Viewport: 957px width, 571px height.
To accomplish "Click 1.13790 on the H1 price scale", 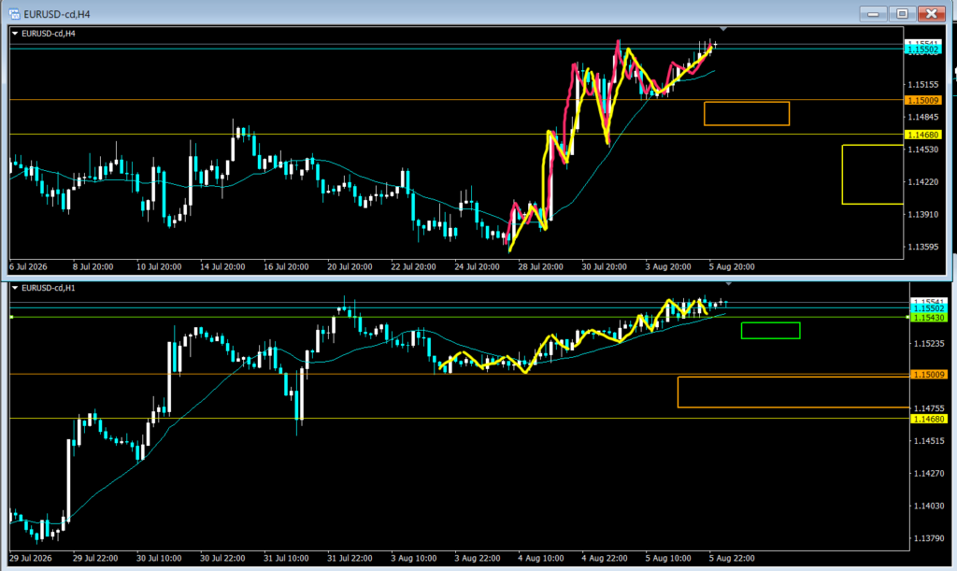I will click(928, 538).
